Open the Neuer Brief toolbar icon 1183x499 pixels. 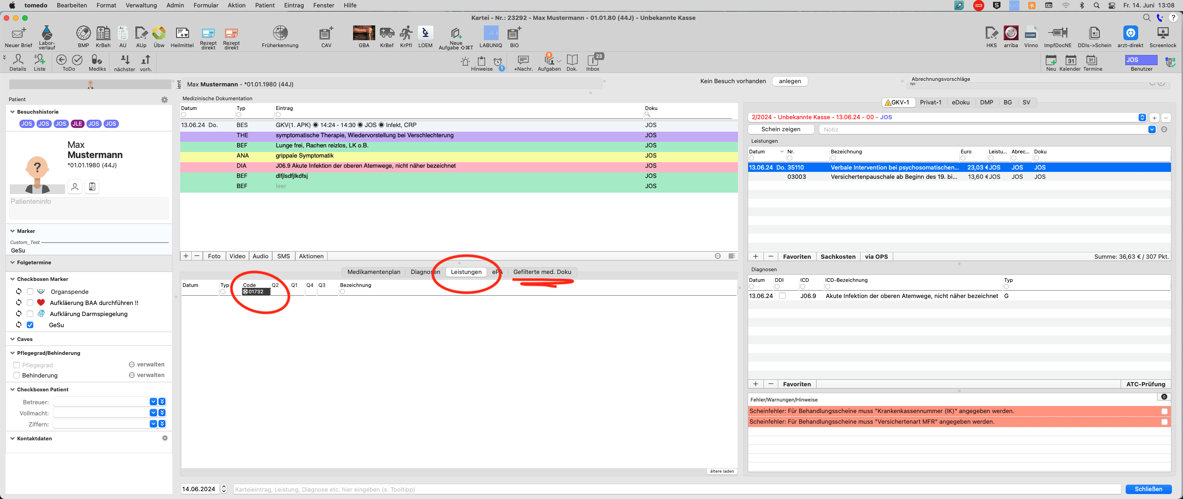(18, 37)
